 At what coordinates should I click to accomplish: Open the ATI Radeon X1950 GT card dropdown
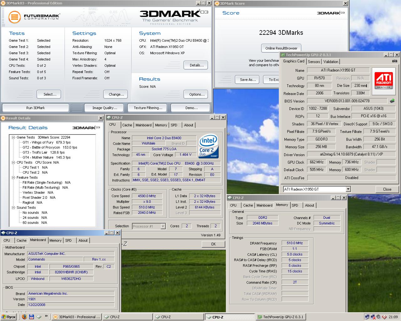point(348,189)
